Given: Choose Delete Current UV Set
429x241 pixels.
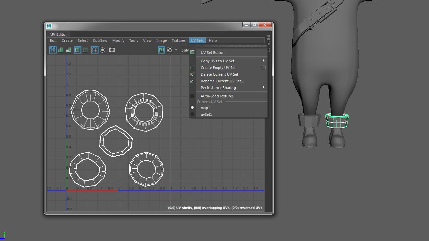Looking at the screenshot, I should pyautogui.click(x=220, y=74).
